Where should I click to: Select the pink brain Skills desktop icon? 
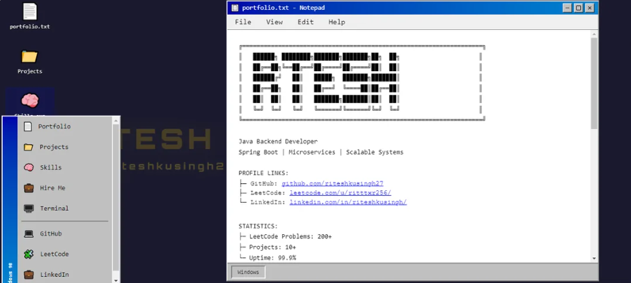pyautogui.click(x=30, y=102)
